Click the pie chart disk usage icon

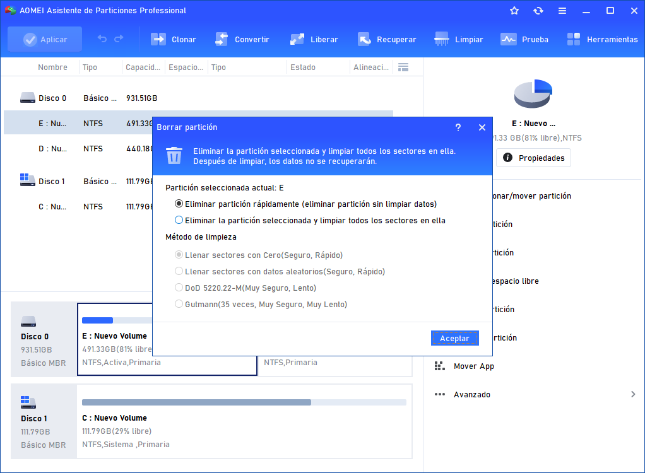click(533, 94)
